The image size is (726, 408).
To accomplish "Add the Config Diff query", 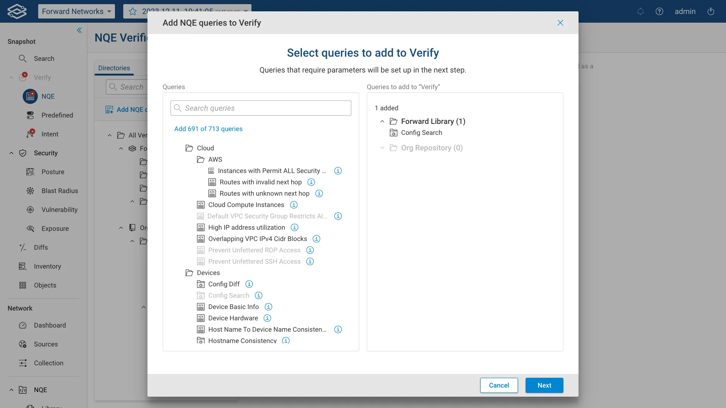I will coord(223,284).
